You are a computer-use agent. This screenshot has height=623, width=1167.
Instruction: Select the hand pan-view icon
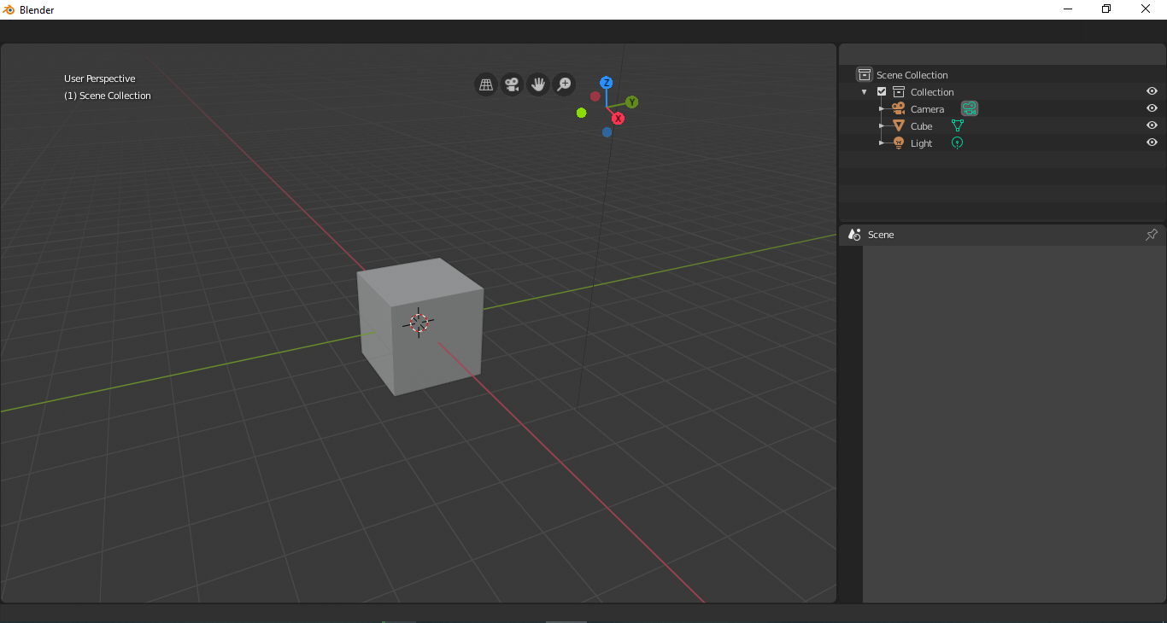pyautogui.click(x=537, y=84)
